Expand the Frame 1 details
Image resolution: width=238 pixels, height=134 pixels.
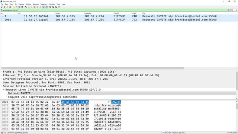coord(1,72)
